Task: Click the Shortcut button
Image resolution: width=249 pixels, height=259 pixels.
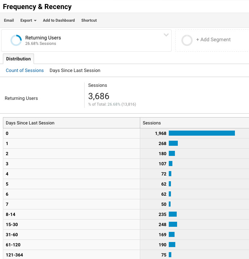Action: click(x=89, y=20)
